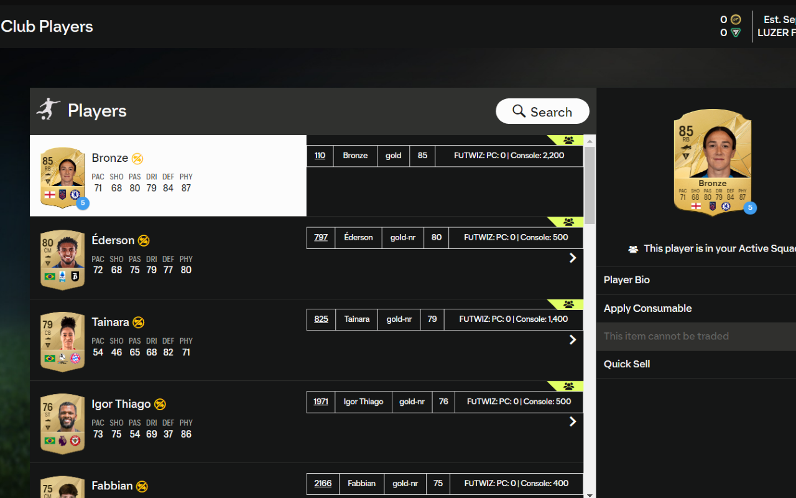Expand Igor Thiago's row using its arrow

(x=573, y=421)
